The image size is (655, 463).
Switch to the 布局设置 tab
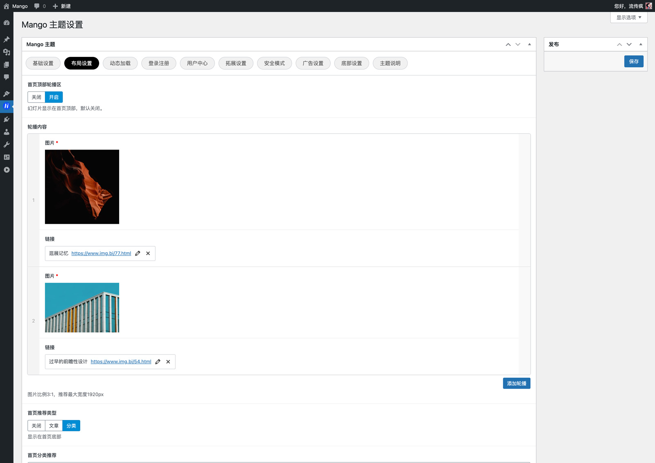click(x=81, y=63)
